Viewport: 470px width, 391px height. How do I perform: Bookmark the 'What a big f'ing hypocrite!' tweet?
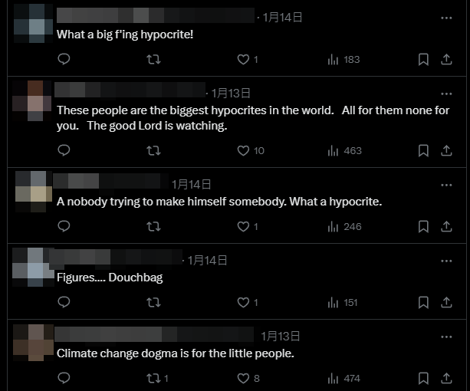423,59
